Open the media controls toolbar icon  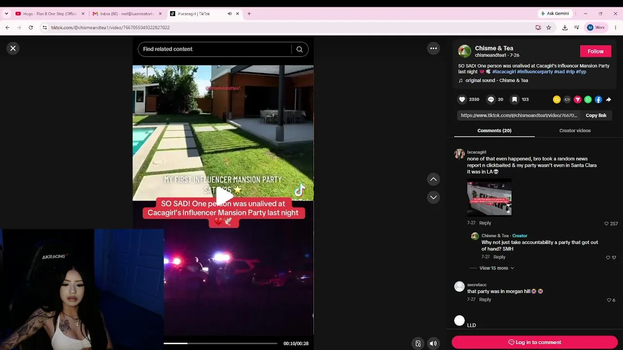tap(577, 28)
